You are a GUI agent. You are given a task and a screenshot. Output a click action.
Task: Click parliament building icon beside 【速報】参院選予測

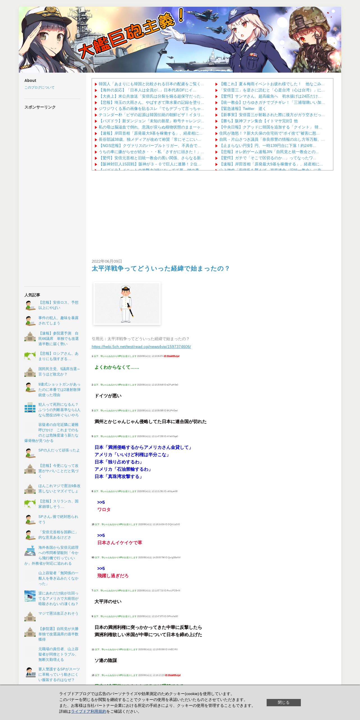click(x=30, y=336)
